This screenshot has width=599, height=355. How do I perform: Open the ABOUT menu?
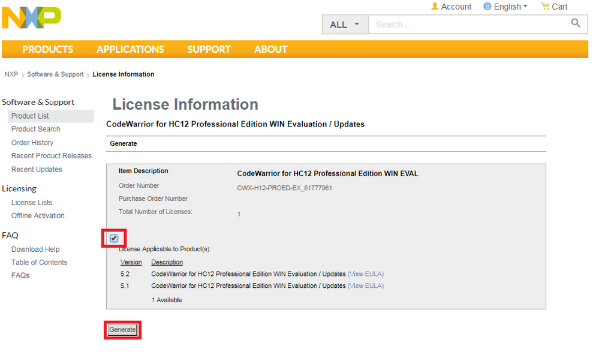[x=270, y=49]
